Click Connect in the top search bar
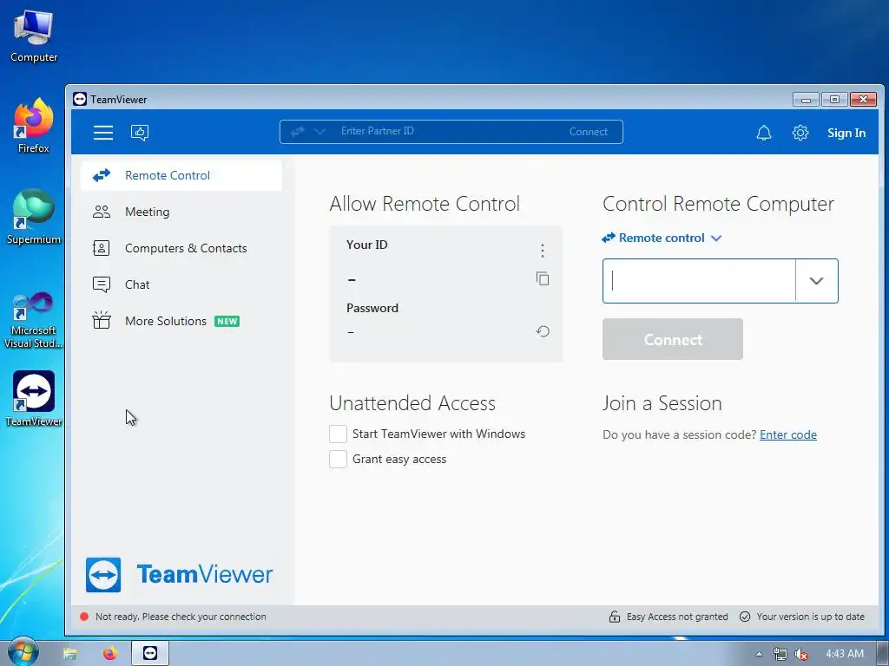 point(588,132)
